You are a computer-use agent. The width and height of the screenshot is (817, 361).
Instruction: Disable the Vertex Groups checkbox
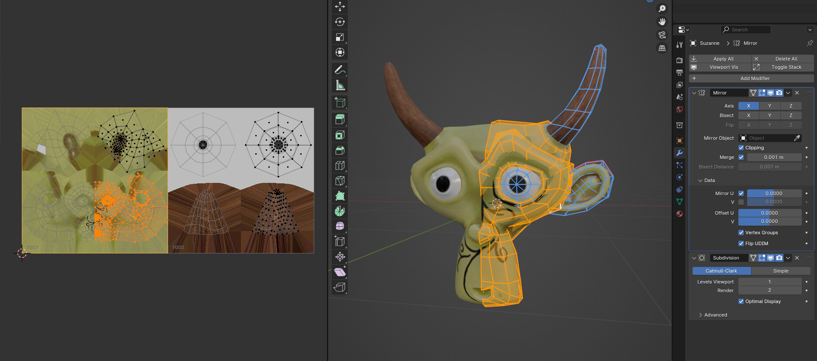741,233
